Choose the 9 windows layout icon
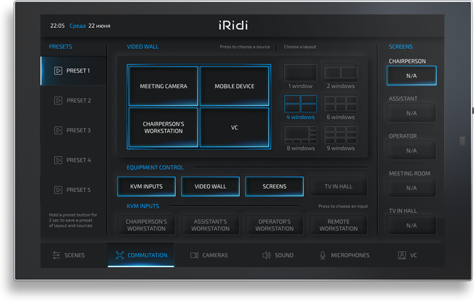The height and width of the screenshot is (305, 474). tap(340, 135)
